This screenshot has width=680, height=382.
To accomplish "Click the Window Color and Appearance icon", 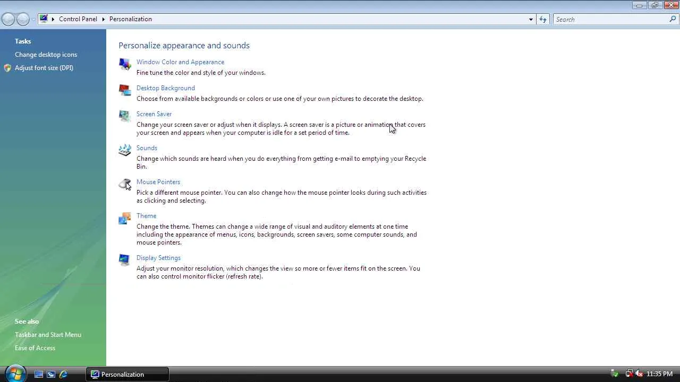I will (x=125, y=64).
